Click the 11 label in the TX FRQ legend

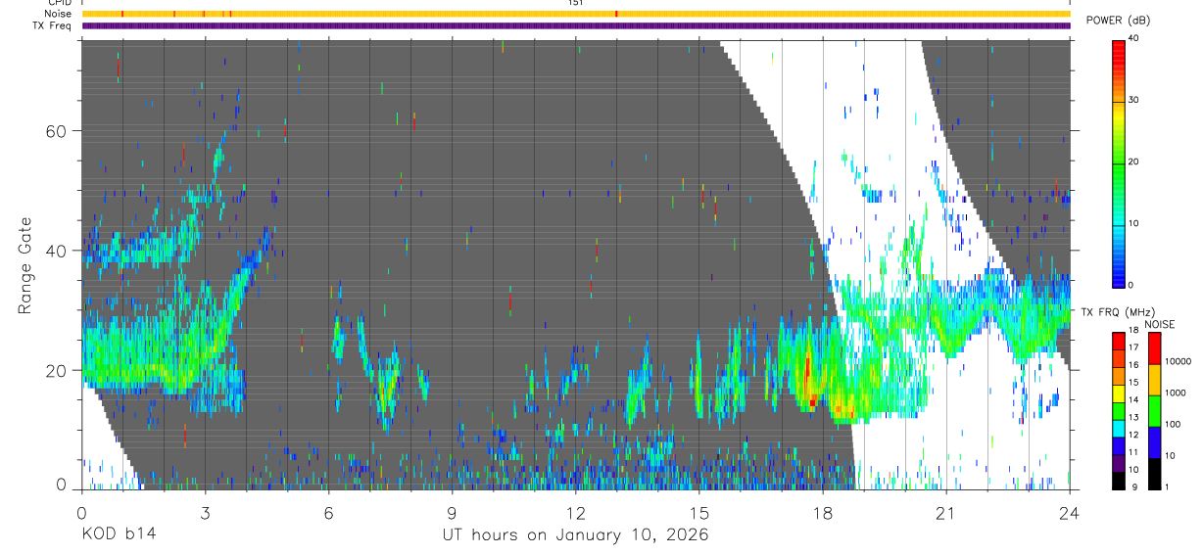click(1133, 452)
